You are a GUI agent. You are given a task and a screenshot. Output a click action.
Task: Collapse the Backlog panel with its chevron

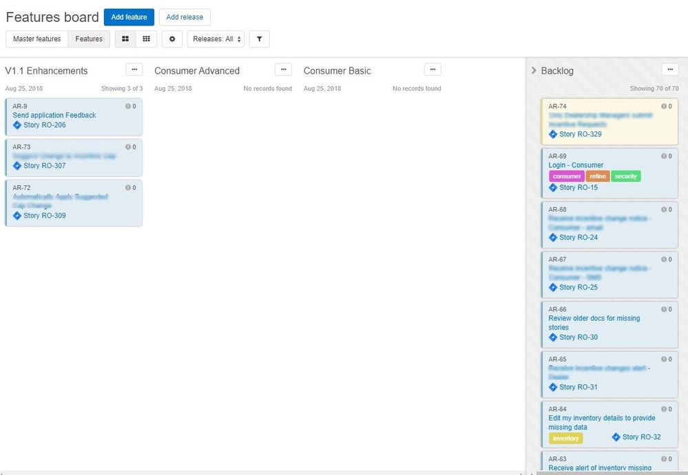click(x=534, y=70)
